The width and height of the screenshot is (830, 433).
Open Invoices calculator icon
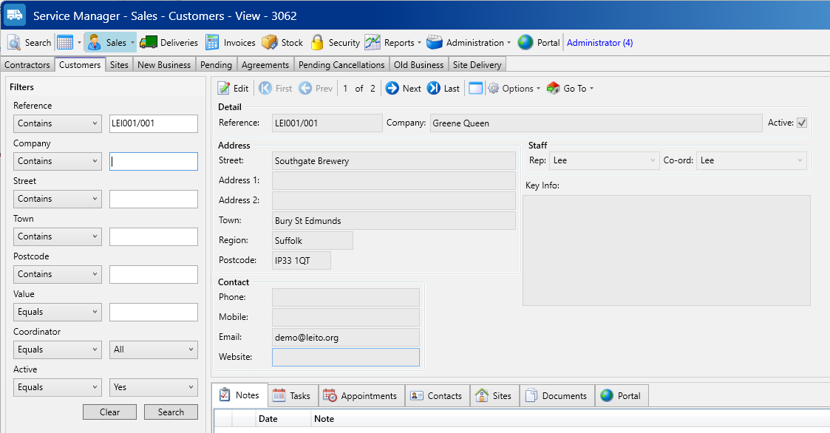213,43
